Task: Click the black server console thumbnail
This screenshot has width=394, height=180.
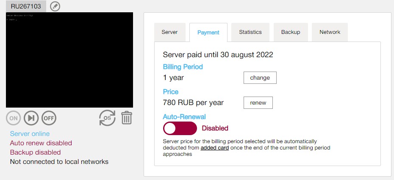Action: tap(69, 60)
